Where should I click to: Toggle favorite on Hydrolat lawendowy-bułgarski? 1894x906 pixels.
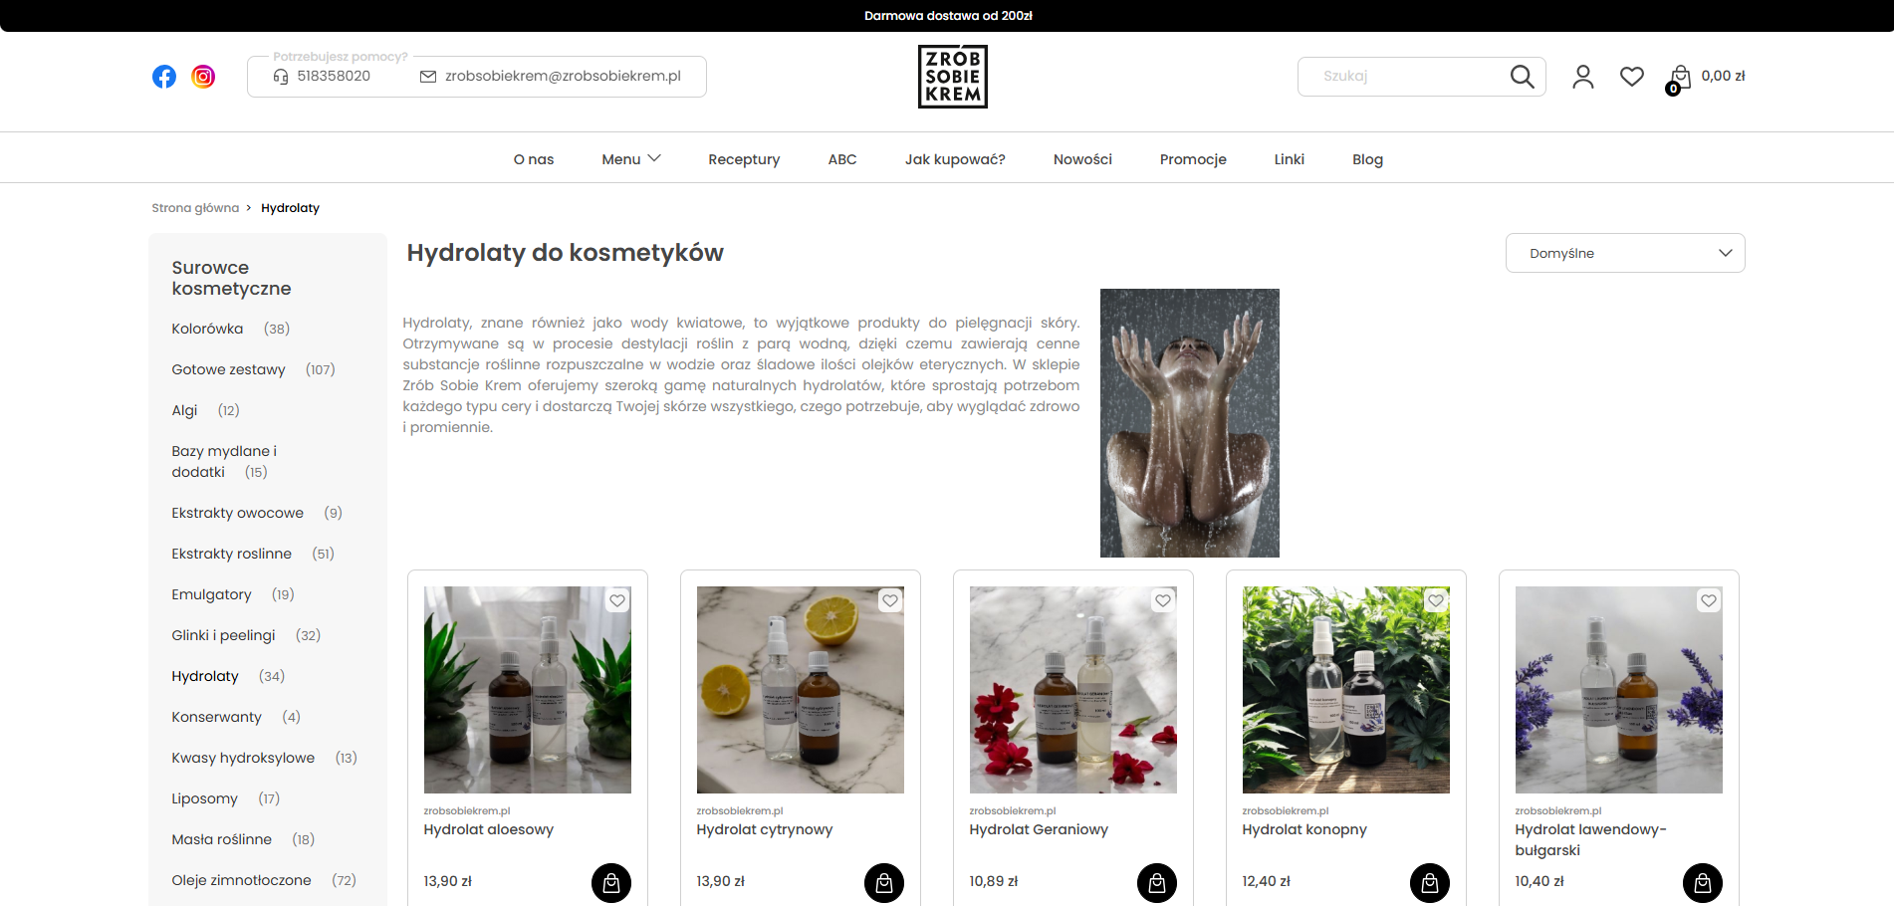point(1709,600)
